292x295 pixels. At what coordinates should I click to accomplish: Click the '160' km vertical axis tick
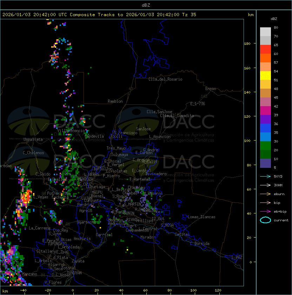pos(247,68)
